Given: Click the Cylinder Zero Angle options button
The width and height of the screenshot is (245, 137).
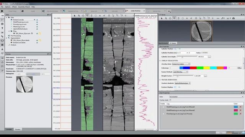Looking at the screenshot, I should pos(209,57).
